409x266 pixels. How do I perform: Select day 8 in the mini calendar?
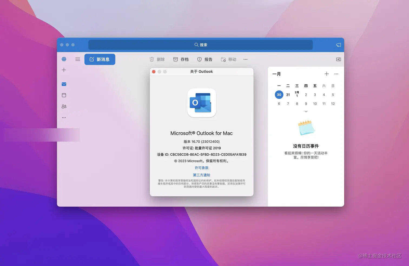pyautogui.click(x=297, y=104)
